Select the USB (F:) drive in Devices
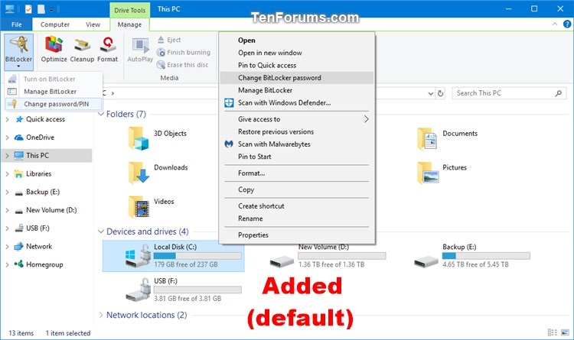Screen dimensions: 574x340 (183, 290)
